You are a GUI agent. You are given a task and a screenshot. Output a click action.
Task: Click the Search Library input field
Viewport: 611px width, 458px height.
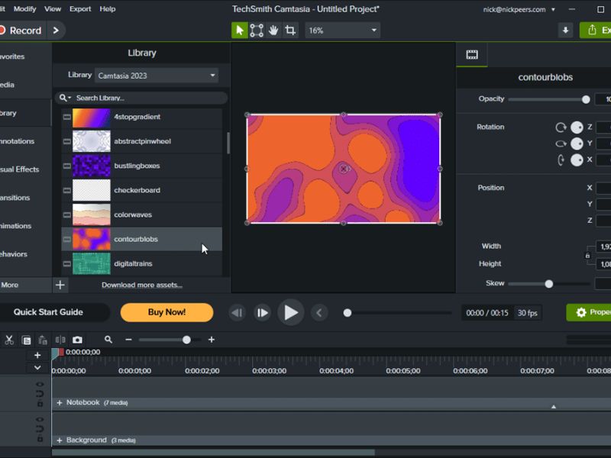(x=148, y=98)
